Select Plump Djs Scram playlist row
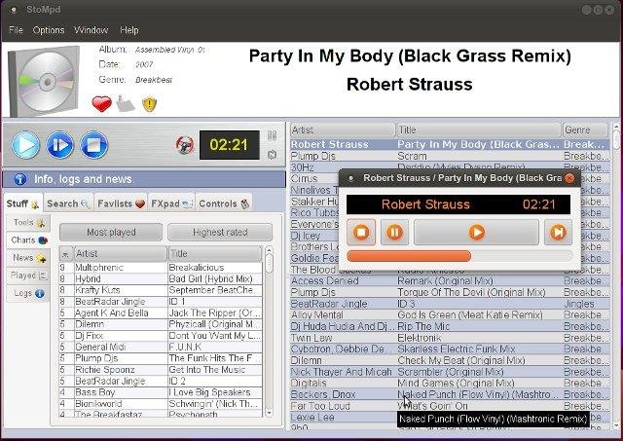 (450, 156)
